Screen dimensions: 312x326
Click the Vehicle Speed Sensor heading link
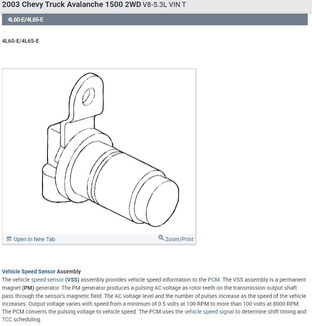point(29,271)
